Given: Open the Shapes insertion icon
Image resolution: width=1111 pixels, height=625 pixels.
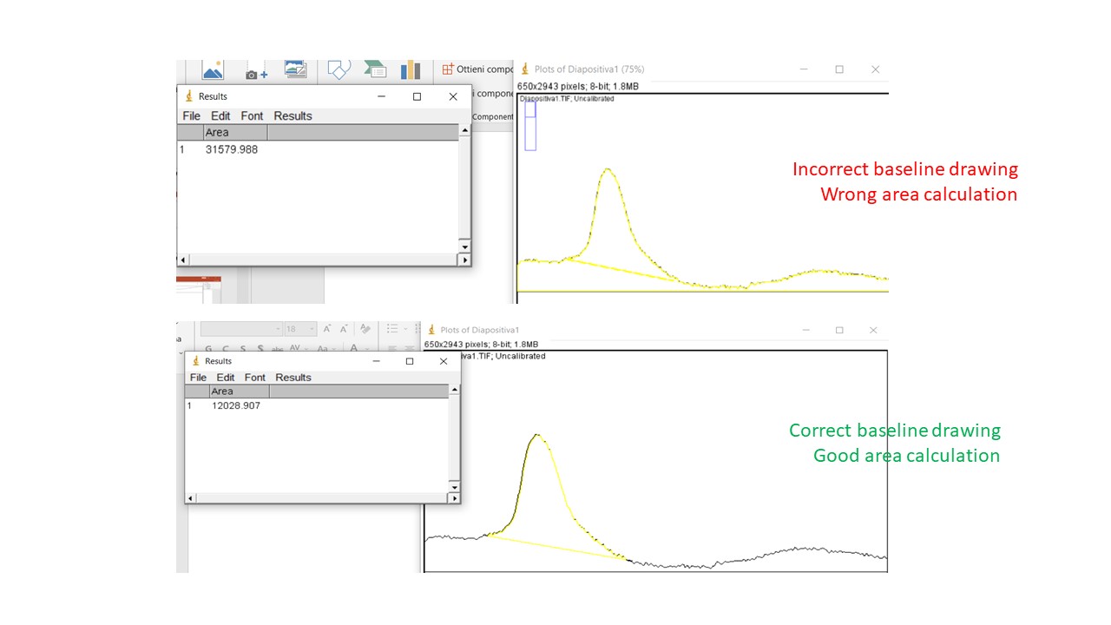Looking at the screenshot, I should pos(339,69).
